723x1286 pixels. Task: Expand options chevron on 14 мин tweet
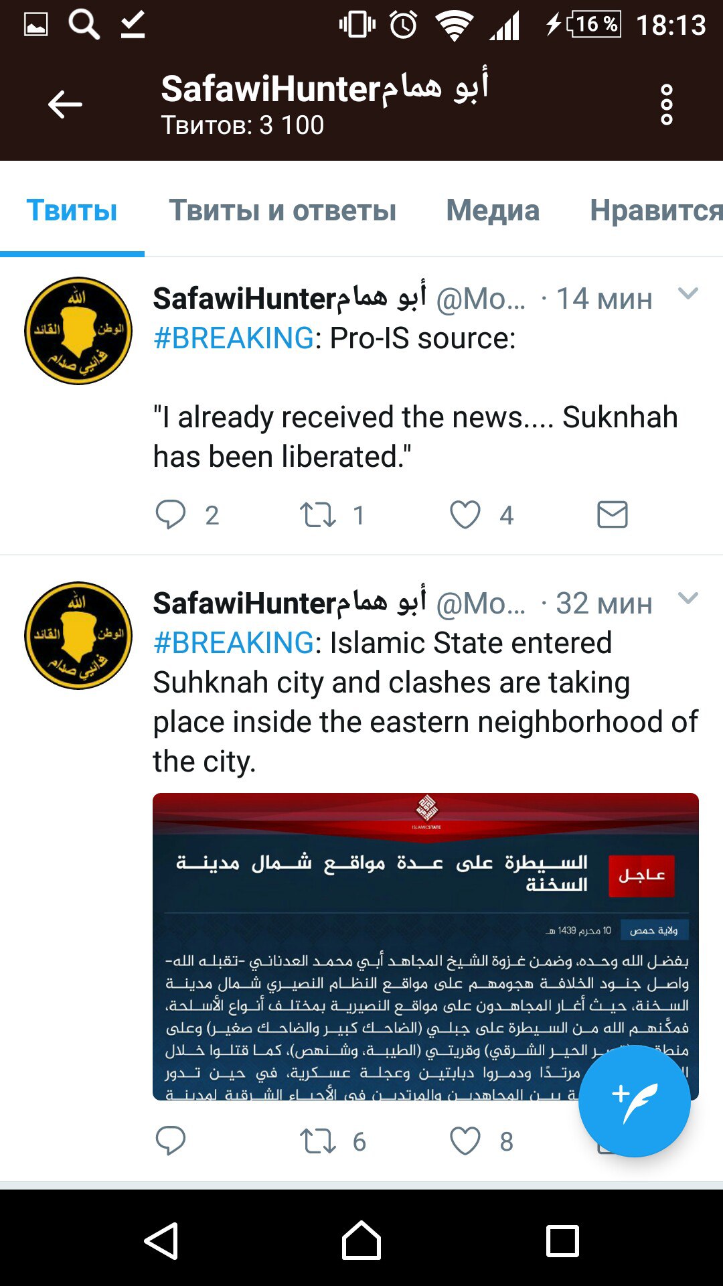688,293
